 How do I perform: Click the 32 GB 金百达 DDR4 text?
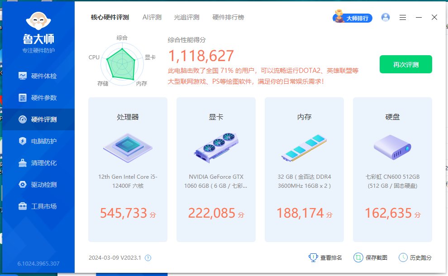tap(304, 181)
